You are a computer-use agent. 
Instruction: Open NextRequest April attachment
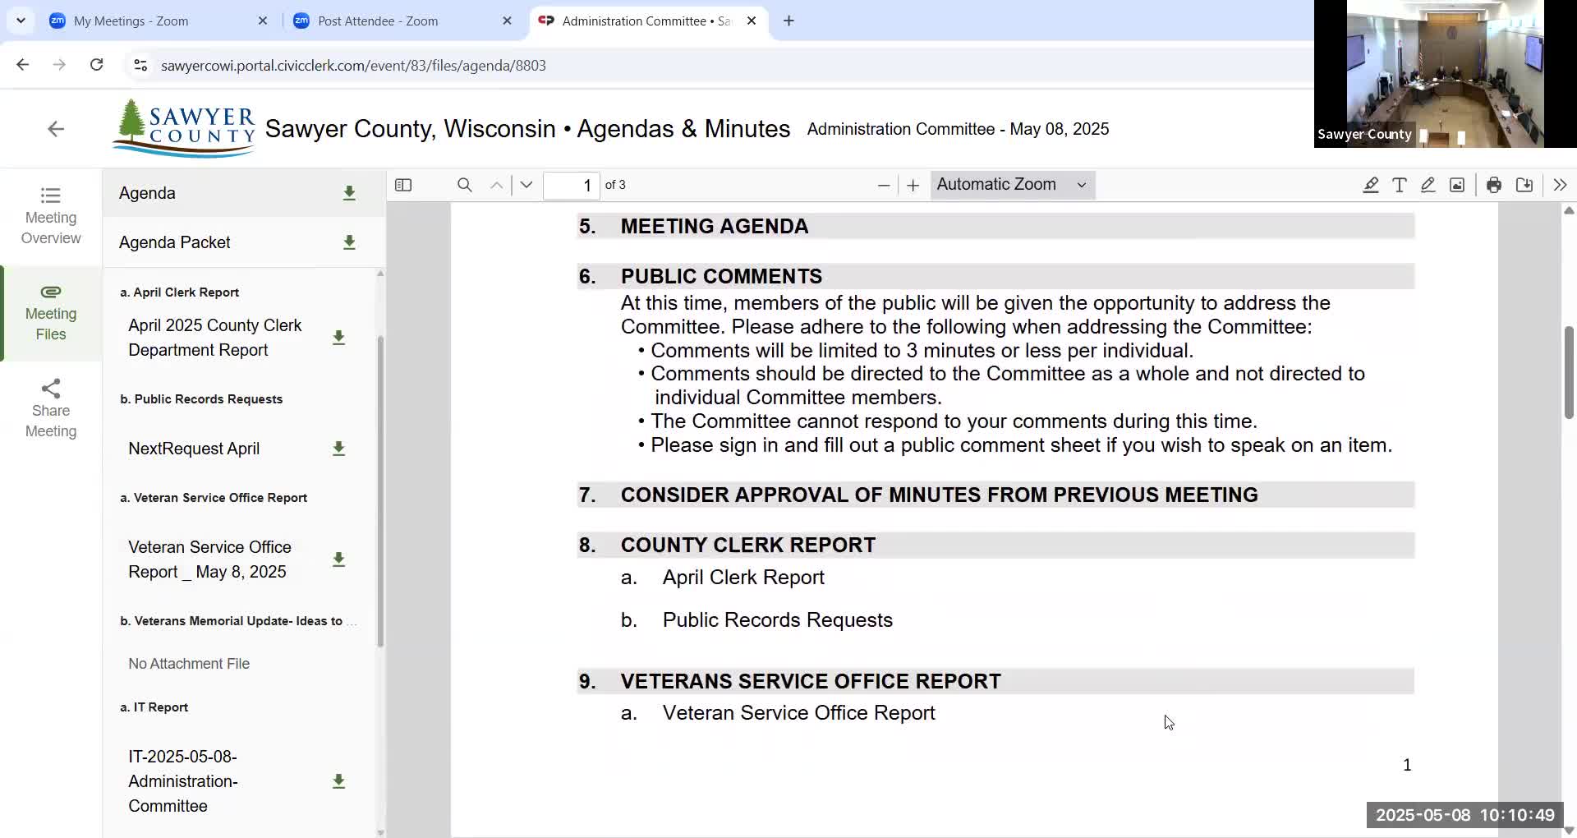point(194,449)
